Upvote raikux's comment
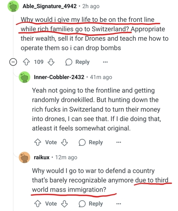 [37, 204]
